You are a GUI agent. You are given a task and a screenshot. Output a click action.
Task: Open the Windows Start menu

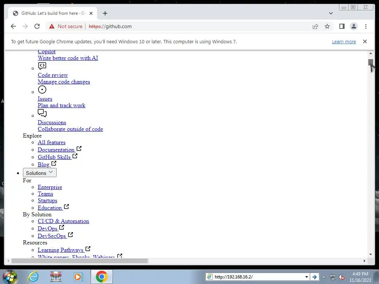click(x=10, y=277)
